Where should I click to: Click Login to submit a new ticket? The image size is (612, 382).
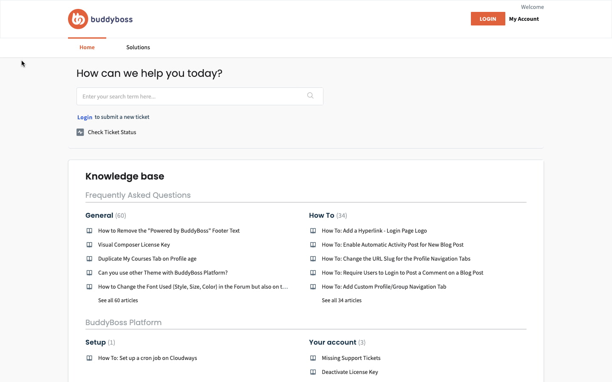point(85,117)
